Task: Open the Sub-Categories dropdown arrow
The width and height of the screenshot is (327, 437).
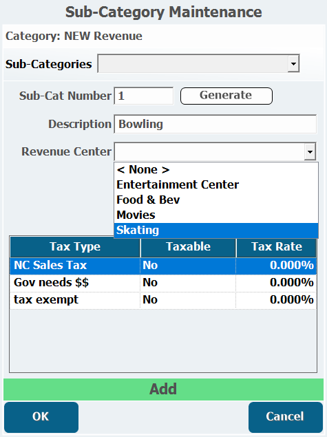Action: pos(293,63)
